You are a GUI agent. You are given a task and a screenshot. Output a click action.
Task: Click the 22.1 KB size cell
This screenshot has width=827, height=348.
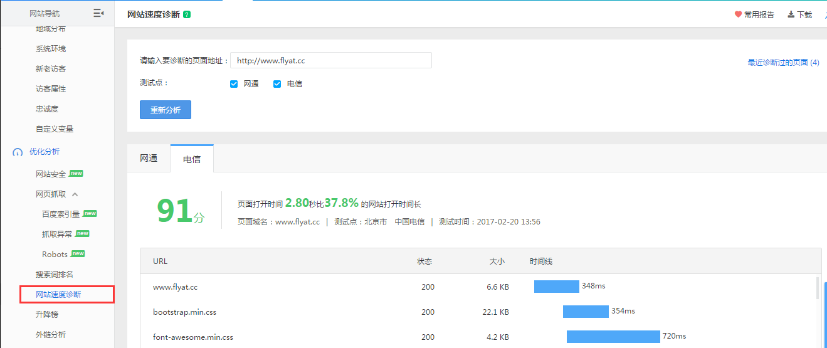[495, 312]
